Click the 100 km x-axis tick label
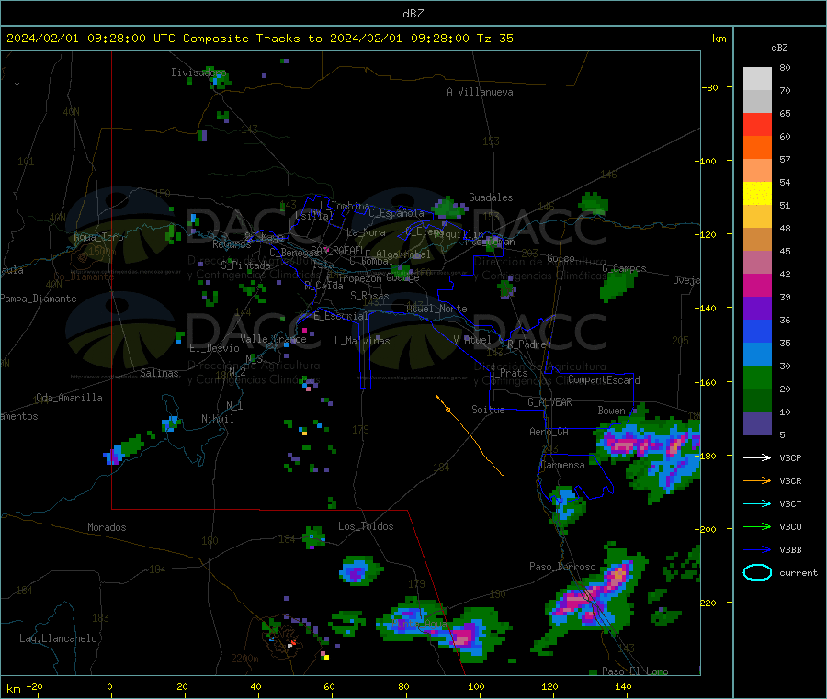 (476, 686)
